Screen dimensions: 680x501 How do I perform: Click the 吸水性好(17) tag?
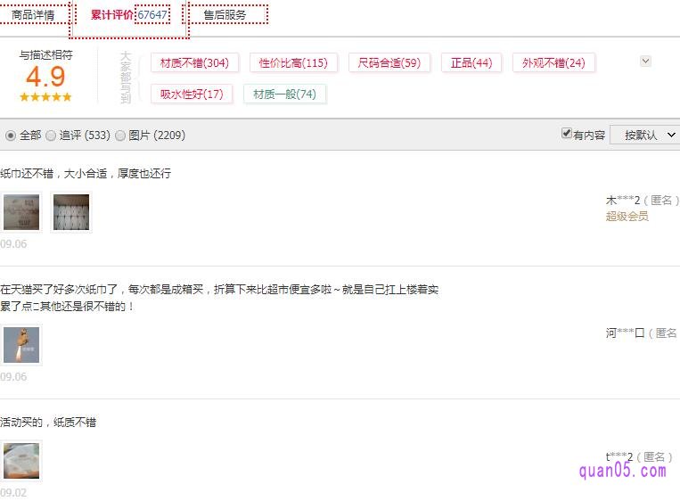point(192,94)
